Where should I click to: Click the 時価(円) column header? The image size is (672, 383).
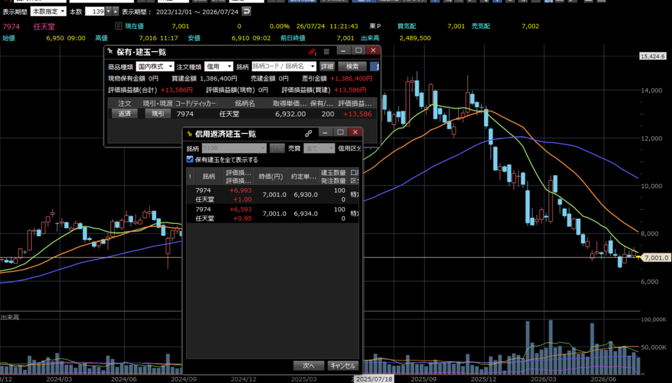pos(271,176)
